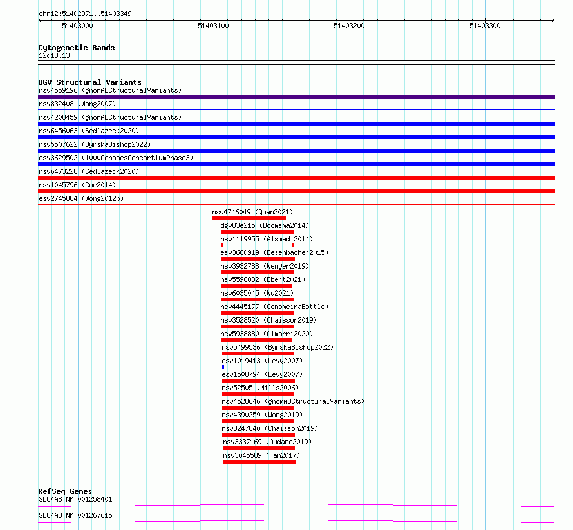Image resolution: width=573 pixels, height=530 pixels.
Task: Select the dgv83e215 Boomsma2014 red bar
Action: pyautogui.click(x=258, y=232)
